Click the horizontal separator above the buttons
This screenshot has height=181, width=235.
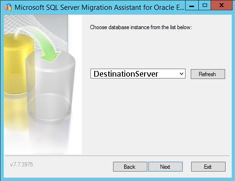117,156
